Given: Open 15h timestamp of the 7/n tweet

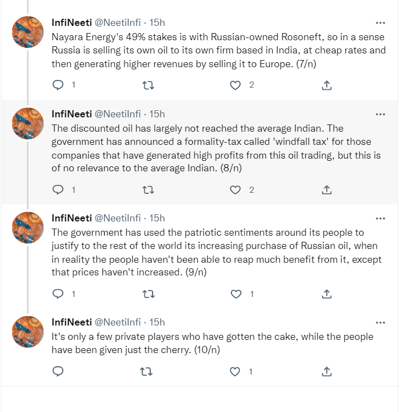Looking at the screenshot, I should [x=157, y=23].
